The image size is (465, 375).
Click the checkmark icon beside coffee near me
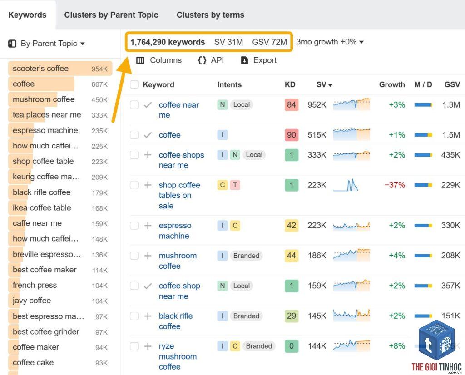tap(148, 104)
